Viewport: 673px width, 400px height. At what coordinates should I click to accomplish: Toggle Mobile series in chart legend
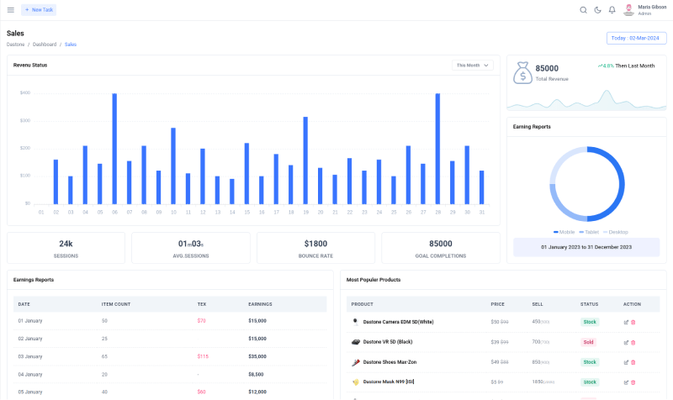tap(564, 231)
